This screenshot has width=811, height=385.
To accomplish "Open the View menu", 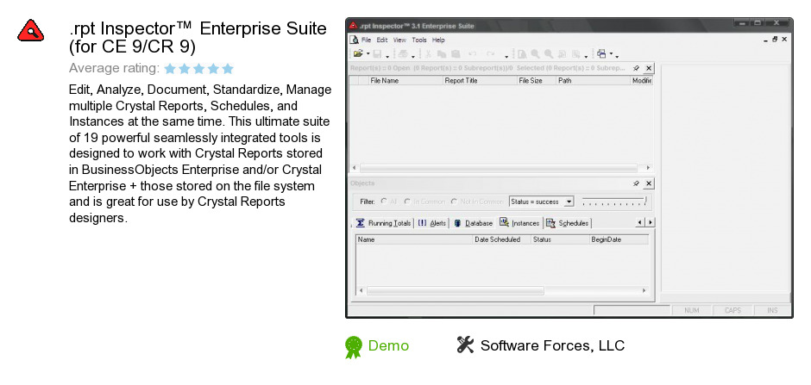I will click(399, 40).
